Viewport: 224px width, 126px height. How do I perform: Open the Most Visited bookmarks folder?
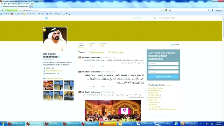pos(6,14)
